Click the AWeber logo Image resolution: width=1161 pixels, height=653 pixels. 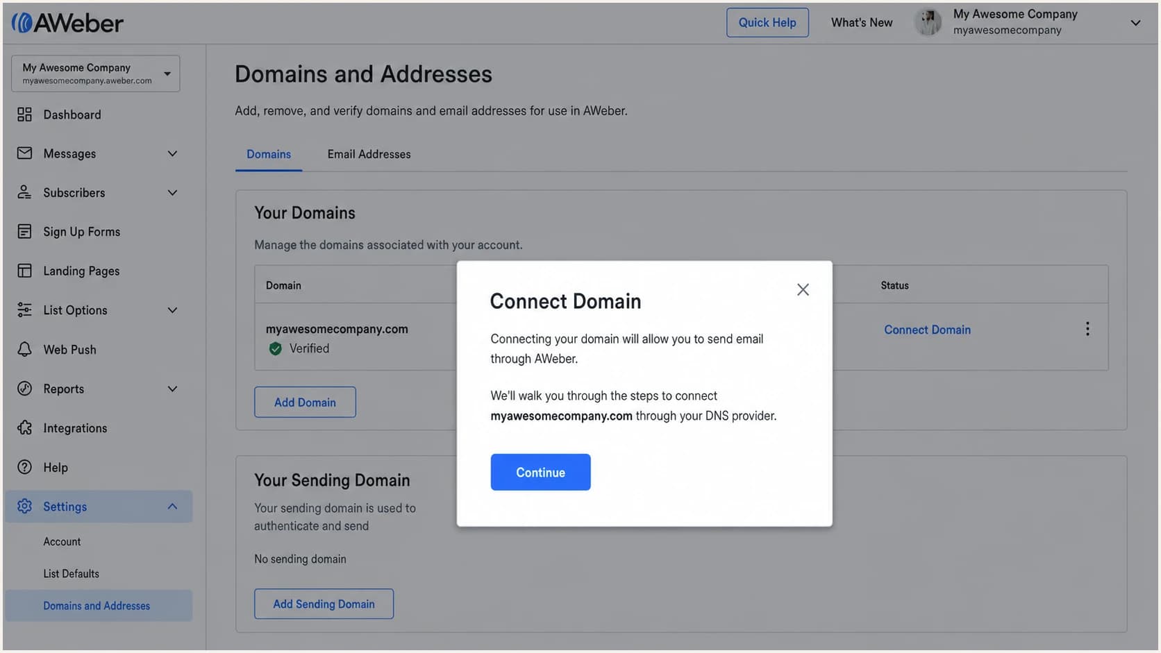point(67,23)
